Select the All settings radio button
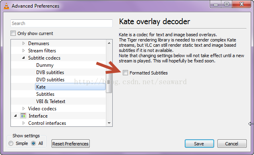 pos(33,143)
